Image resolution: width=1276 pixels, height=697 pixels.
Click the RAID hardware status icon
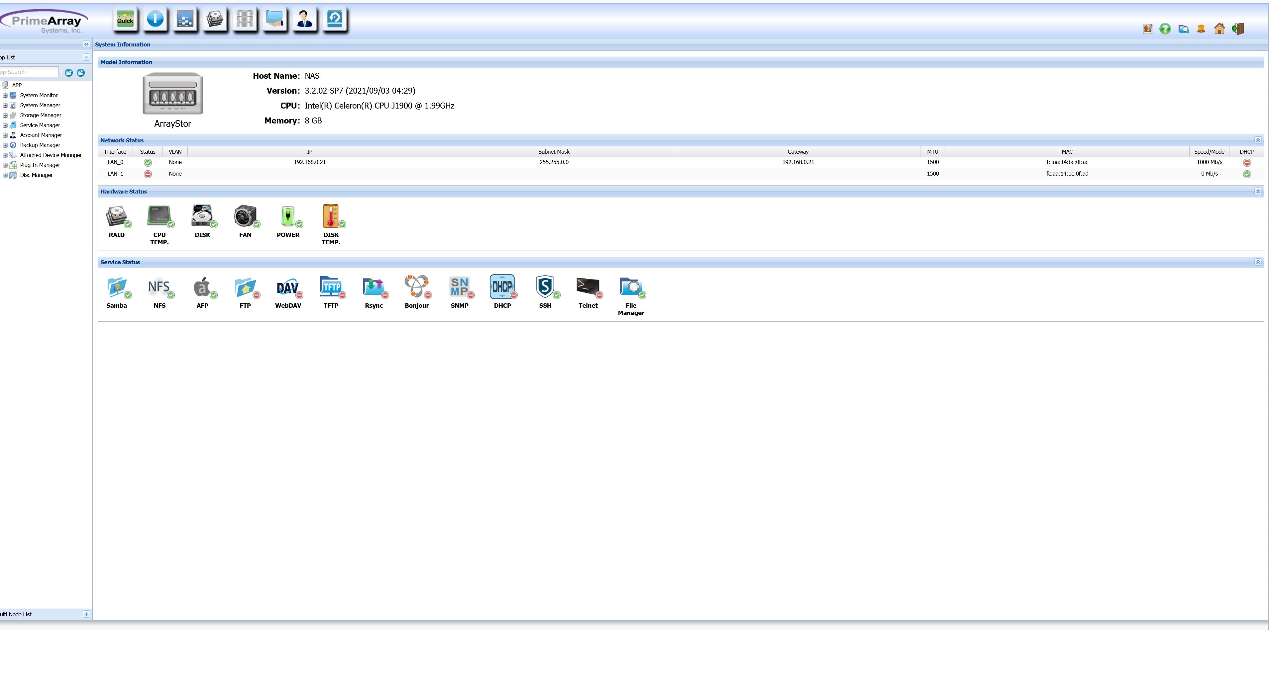pos(117,216)
